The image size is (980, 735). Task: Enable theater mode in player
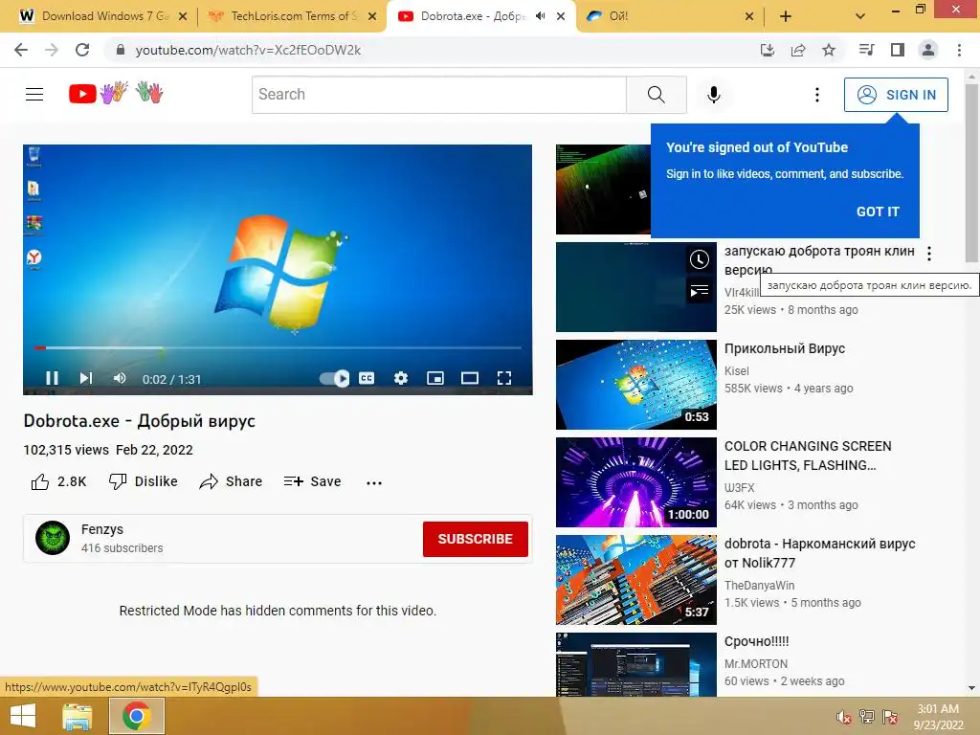click(469, 378)
